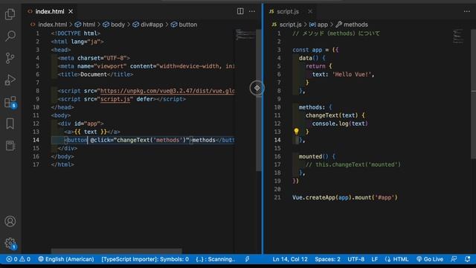
Task: Click the lightbulb code action on line 13
Action: click(x=296, y=131)
